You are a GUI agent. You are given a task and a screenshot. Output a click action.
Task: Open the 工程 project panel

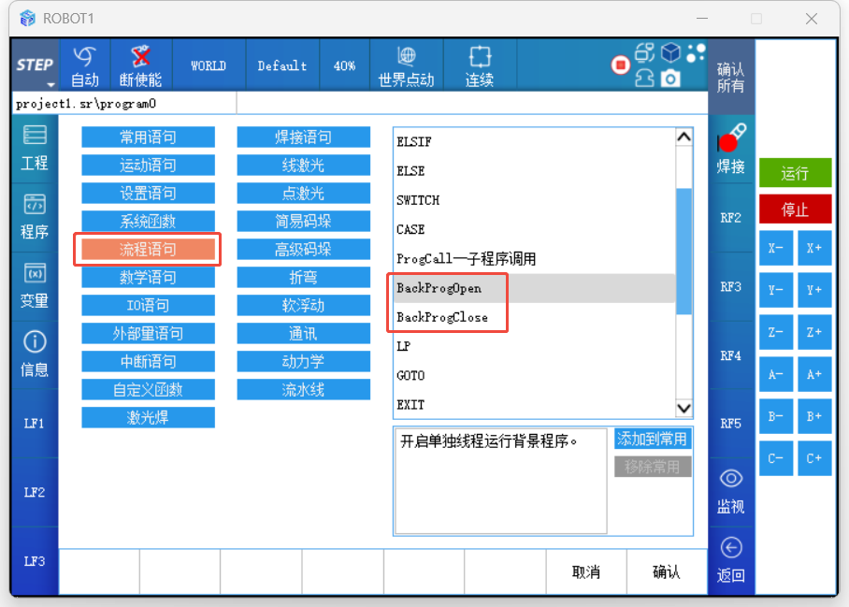34,148
